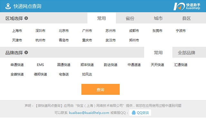Pick 中通速递 brand
Image resolution: width=206 pixels, height=129 pixels.
[x=134, y=65]
